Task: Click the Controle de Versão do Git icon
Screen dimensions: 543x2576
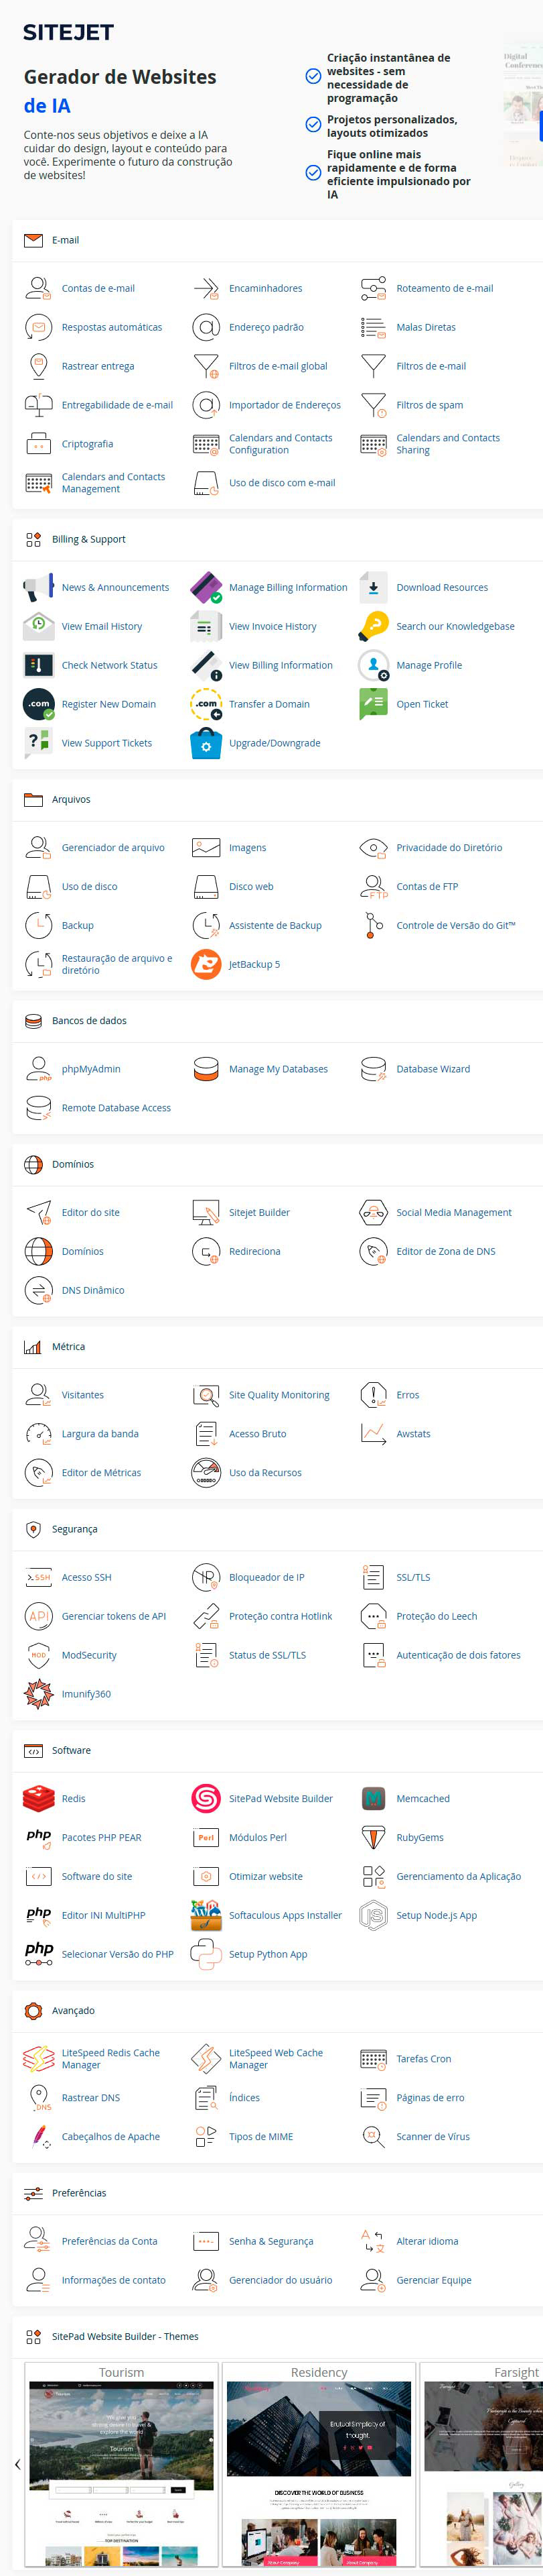Action: click(x=374, y=926)
